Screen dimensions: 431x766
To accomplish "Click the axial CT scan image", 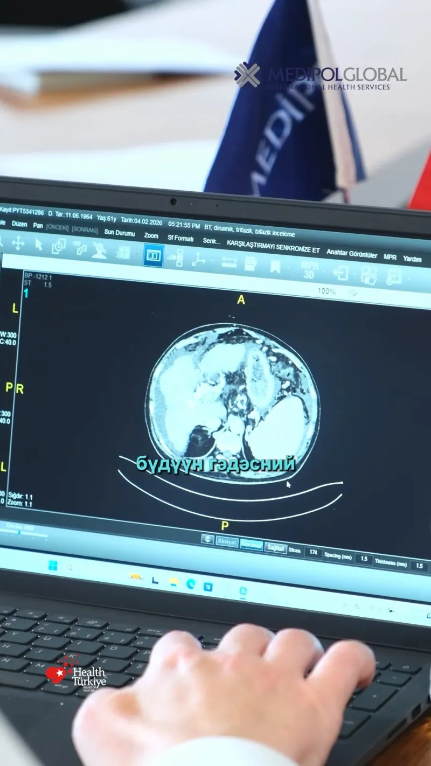I will pos(233,402).
